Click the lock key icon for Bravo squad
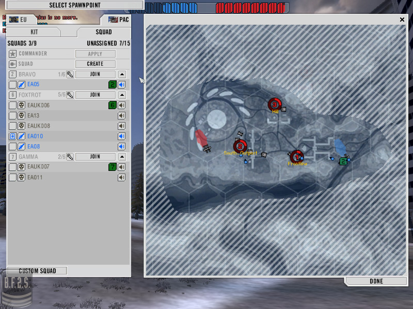 pyautogui.click(x=70, y=74)
